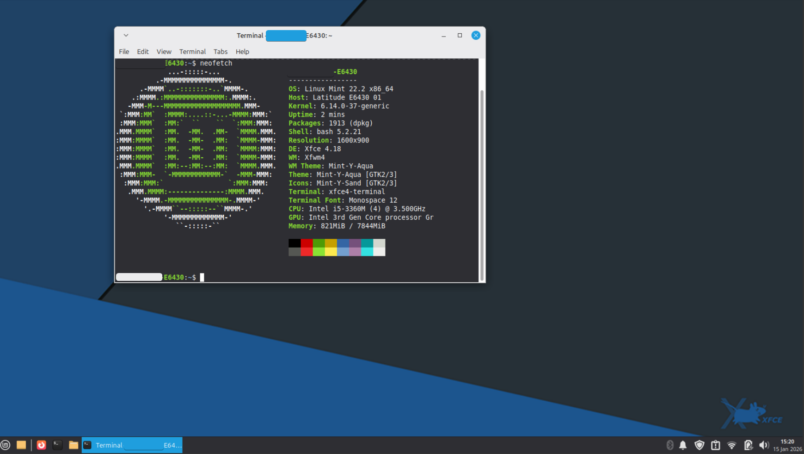Launch the red circular-arrow icon in the panel
Viewport: 804px width, 454px height.
(42, 445)
